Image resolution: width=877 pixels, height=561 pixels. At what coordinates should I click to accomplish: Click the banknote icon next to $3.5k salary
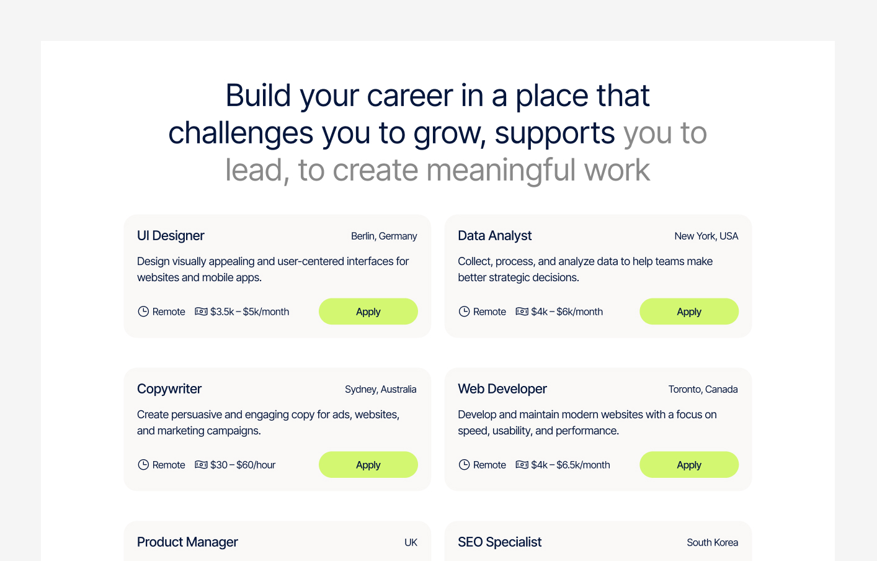[200, 312]
